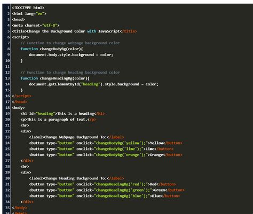Click the closing brace on line 10
Image resolution: width=253 pixels, height=214 pixels.
(x=21, y=60)
